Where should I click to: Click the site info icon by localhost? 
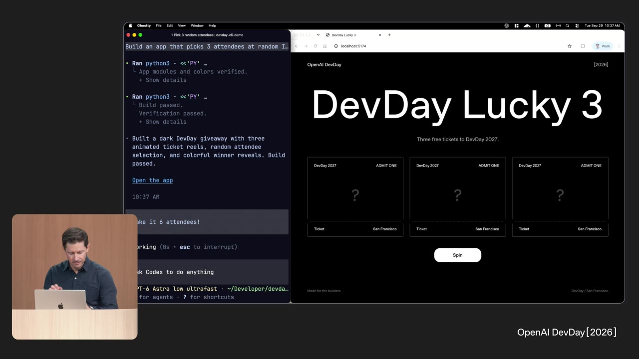[x=336, y=46]
